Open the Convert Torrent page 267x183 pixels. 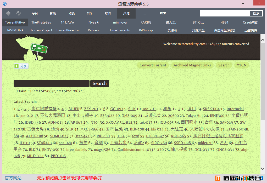153,65
